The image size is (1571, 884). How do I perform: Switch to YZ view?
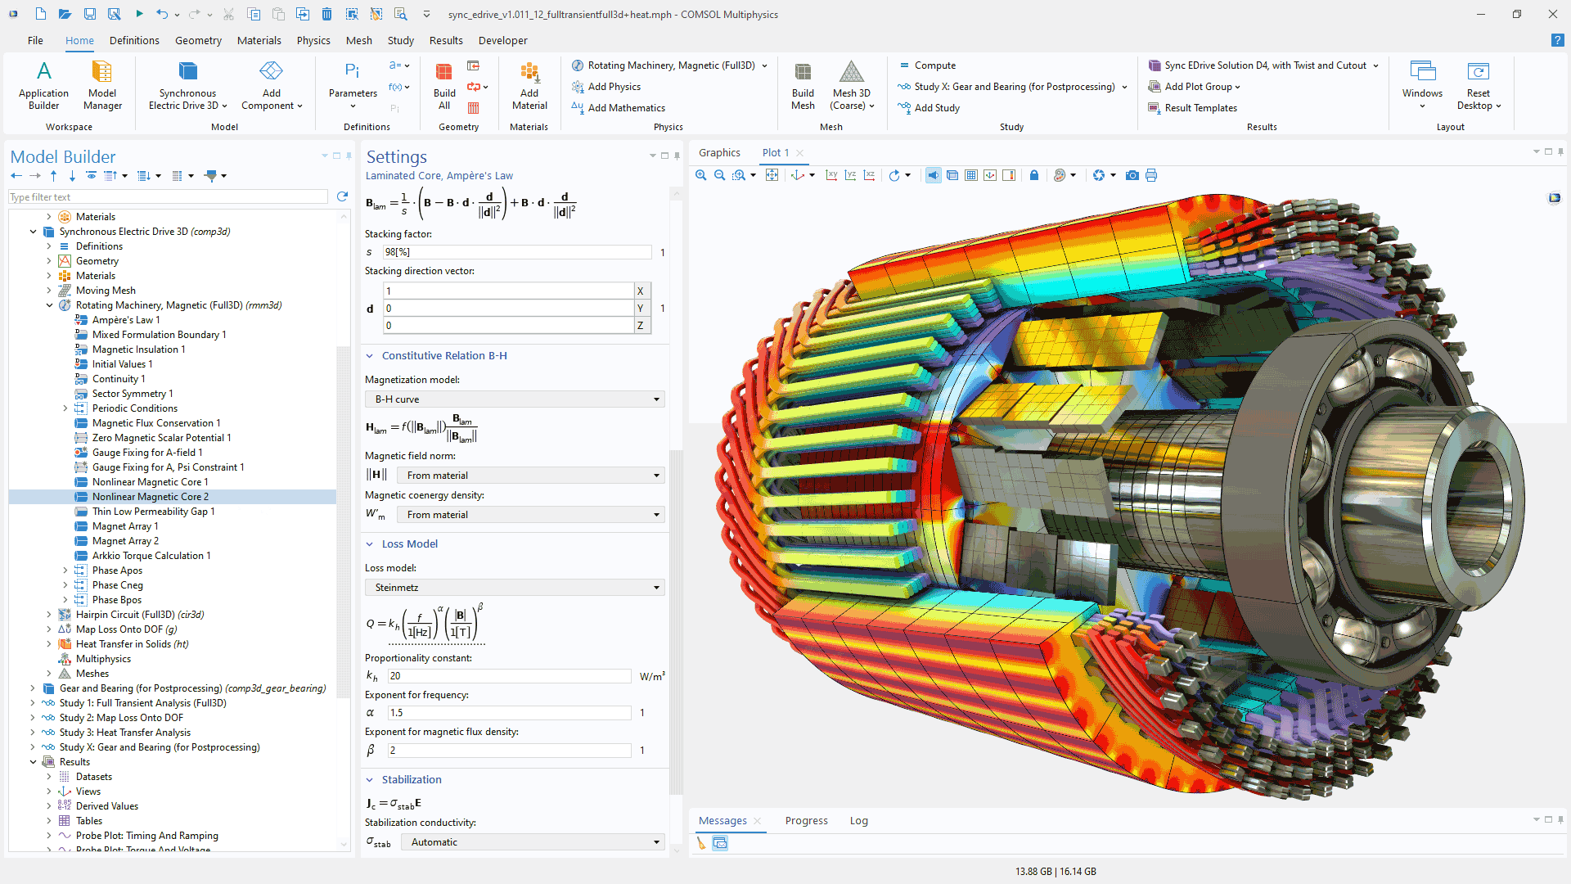pos(850,175)
